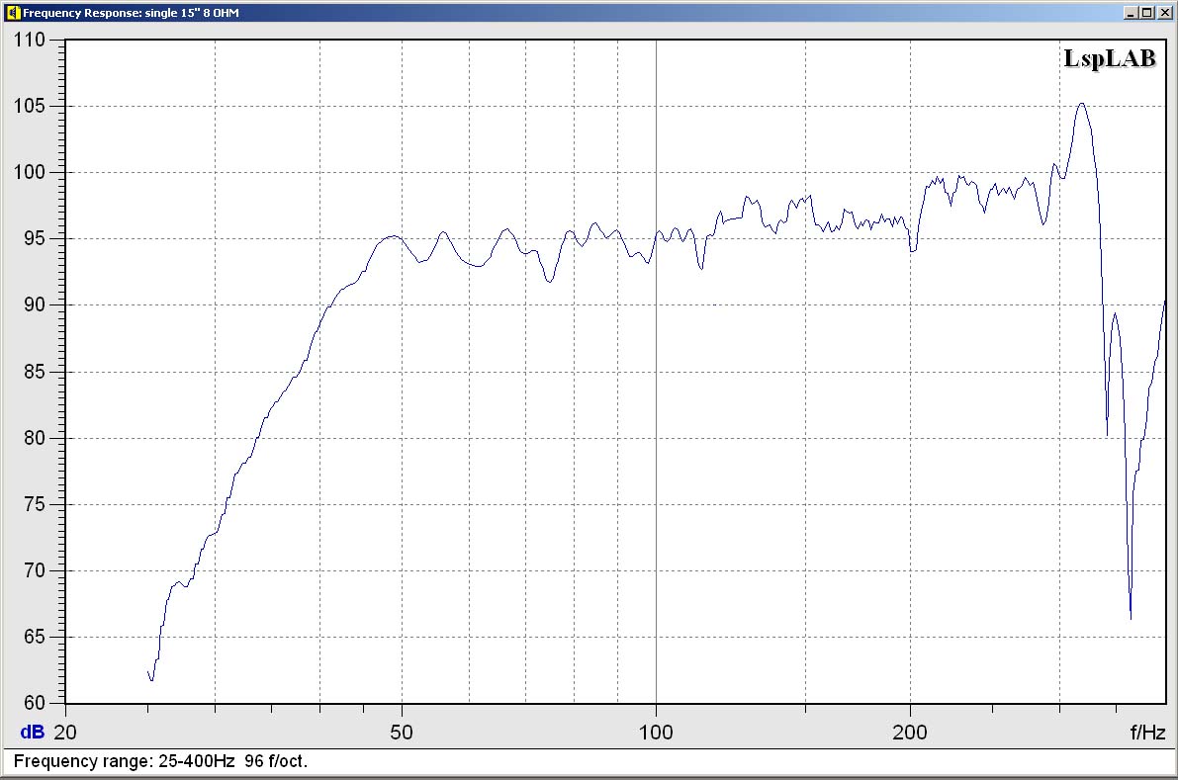
Task: Click the '70' dB axis value
Action: (x=35, y=570)
